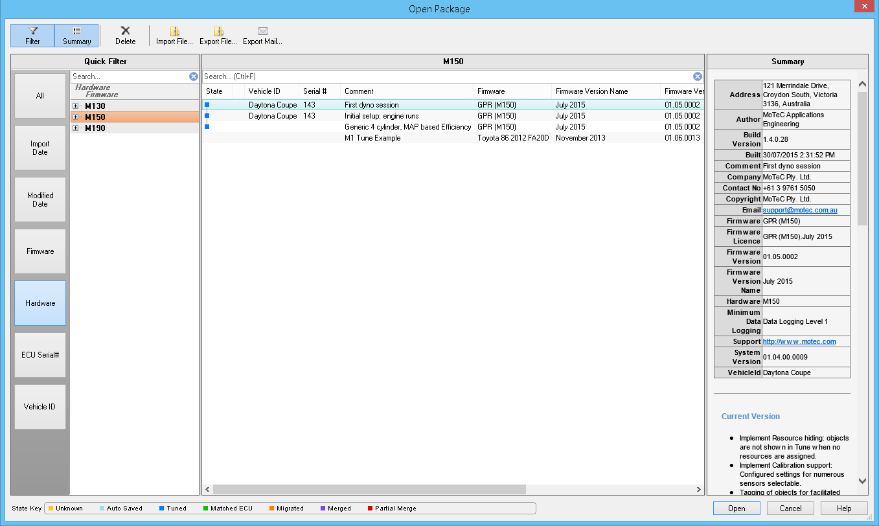This screenshot has width=879, height=526.
Task: Select the M1 Tune Example package row
Action: pos(372,138)
